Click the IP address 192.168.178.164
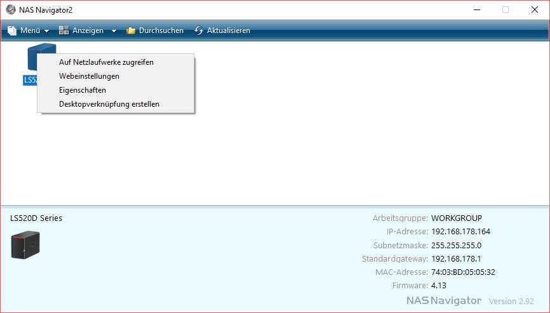Screen dimensions: 550x313 (x=460, y=231)
